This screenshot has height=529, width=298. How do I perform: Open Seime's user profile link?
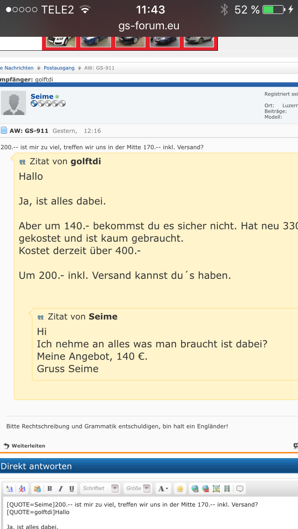pos(42,96)
